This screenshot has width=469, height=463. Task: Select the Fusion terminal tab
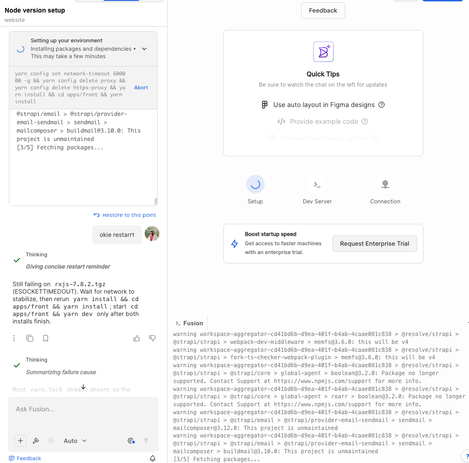point(189,323)
